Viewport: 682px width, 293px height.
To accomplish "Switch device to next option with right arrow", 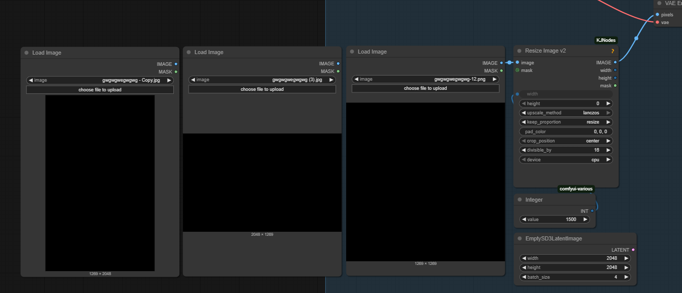I will 608,160.
